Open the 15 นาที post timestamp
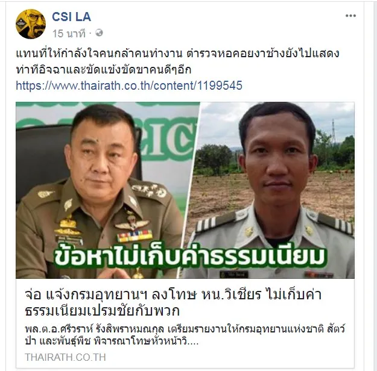377x371 pixels. (69, 33)
